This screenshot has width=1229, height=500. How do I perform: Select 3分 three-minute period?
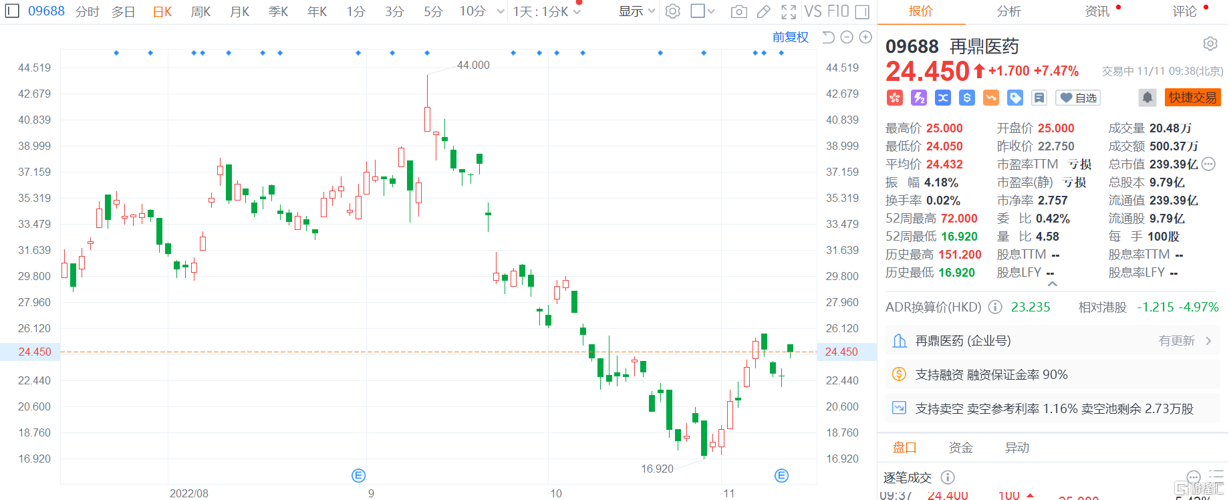[395, 11]
